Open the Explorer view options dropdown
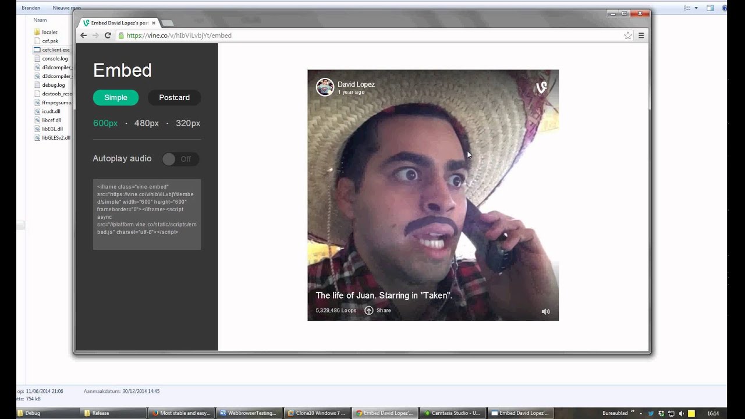Screen dimensions: 745x419 point(696,8)
